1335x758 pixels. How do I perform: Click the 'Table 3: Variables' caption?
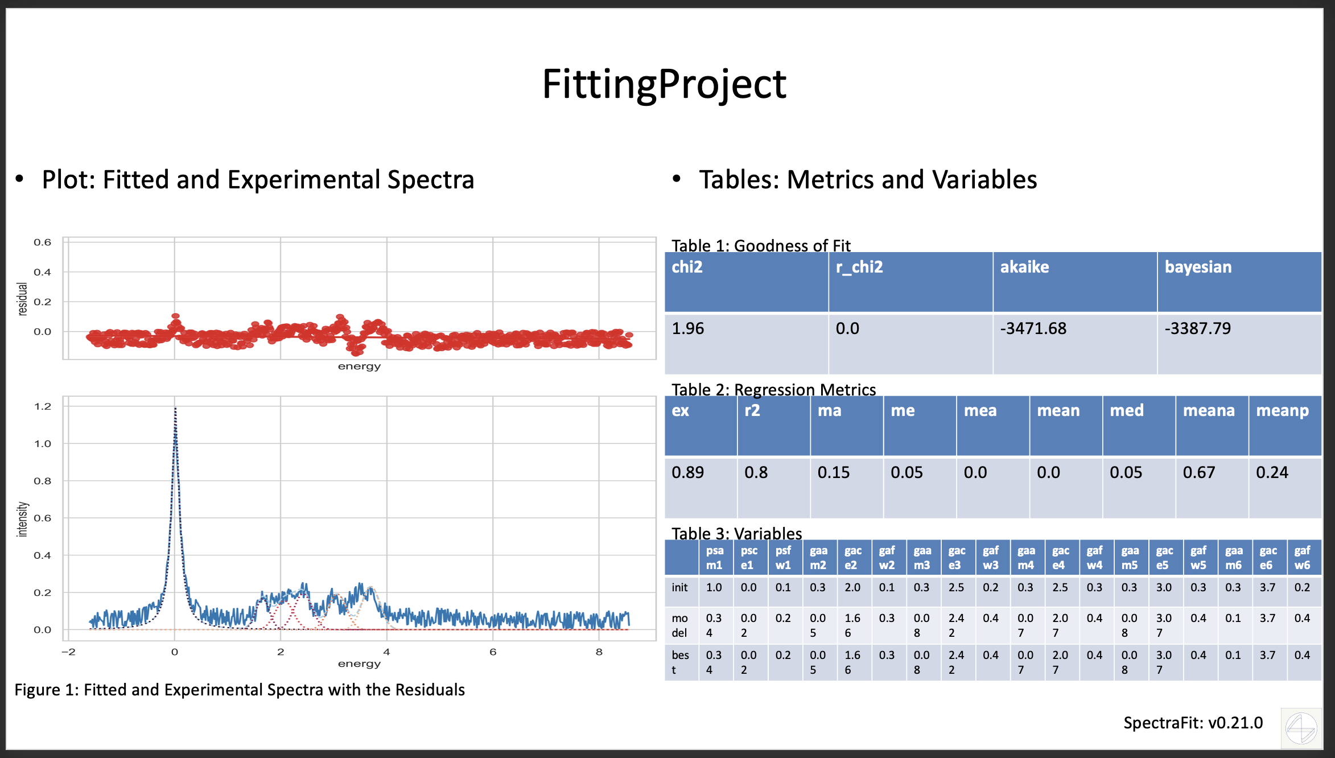(x=736, y=533)
